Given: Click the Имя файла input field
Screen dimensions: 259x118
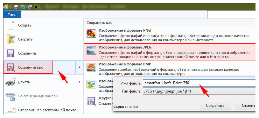Looking at the screenshot, I should pyautogui.click(x=199, y=83).
